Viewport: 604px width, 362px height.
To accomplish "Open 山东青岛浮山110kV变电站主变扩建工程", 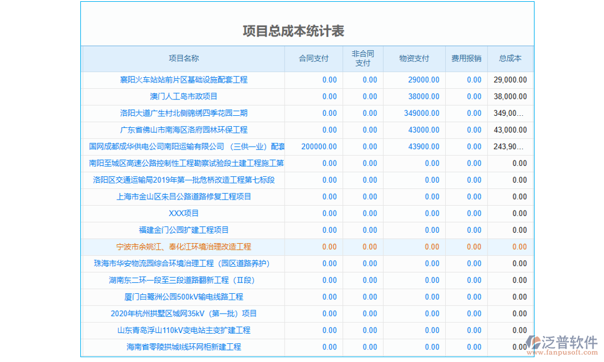I will coord(182,330).
